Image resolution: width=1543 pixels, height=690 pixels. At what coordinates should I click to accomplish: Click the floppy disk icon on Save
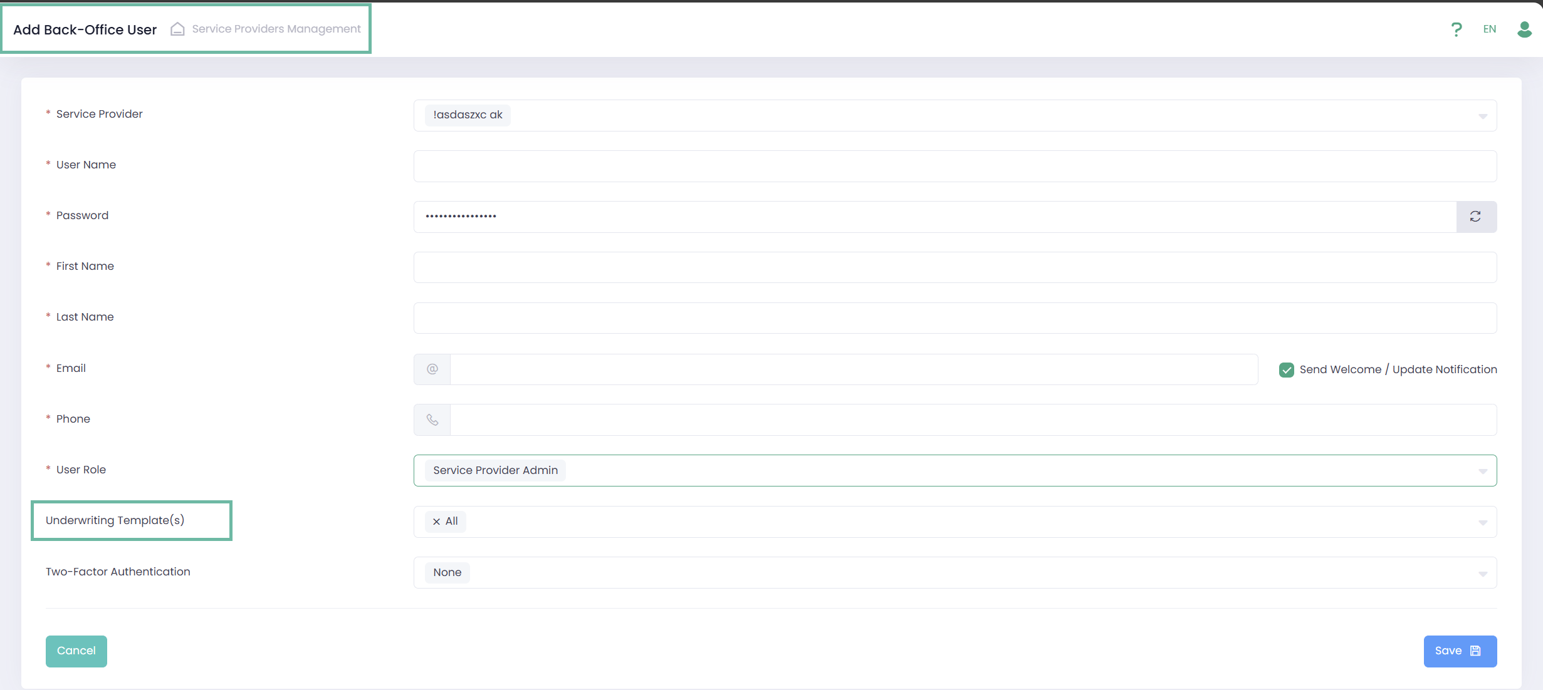click(1475, 651)
